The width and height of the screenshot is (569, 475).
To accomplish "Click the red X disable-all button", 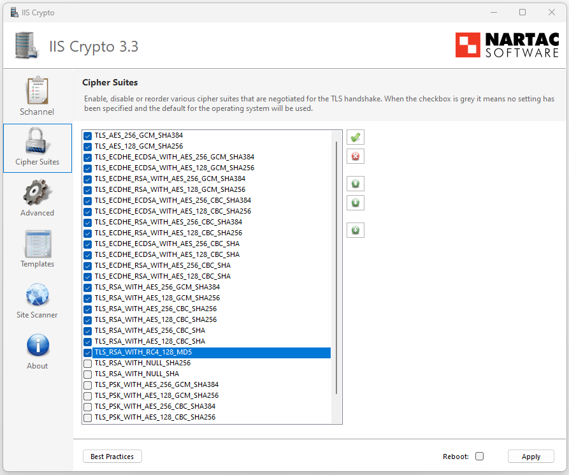I will [356, 156].
